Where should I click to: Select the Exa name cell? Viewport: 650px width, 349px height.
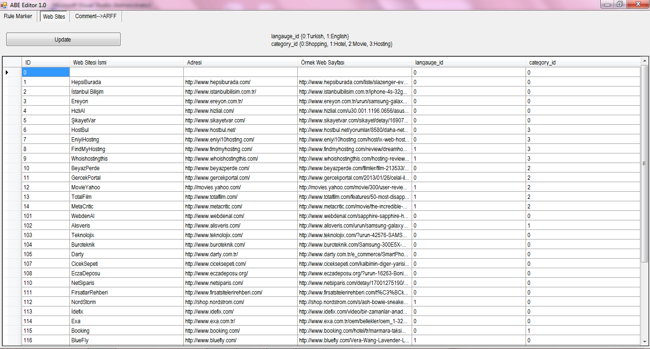(126, 321)
